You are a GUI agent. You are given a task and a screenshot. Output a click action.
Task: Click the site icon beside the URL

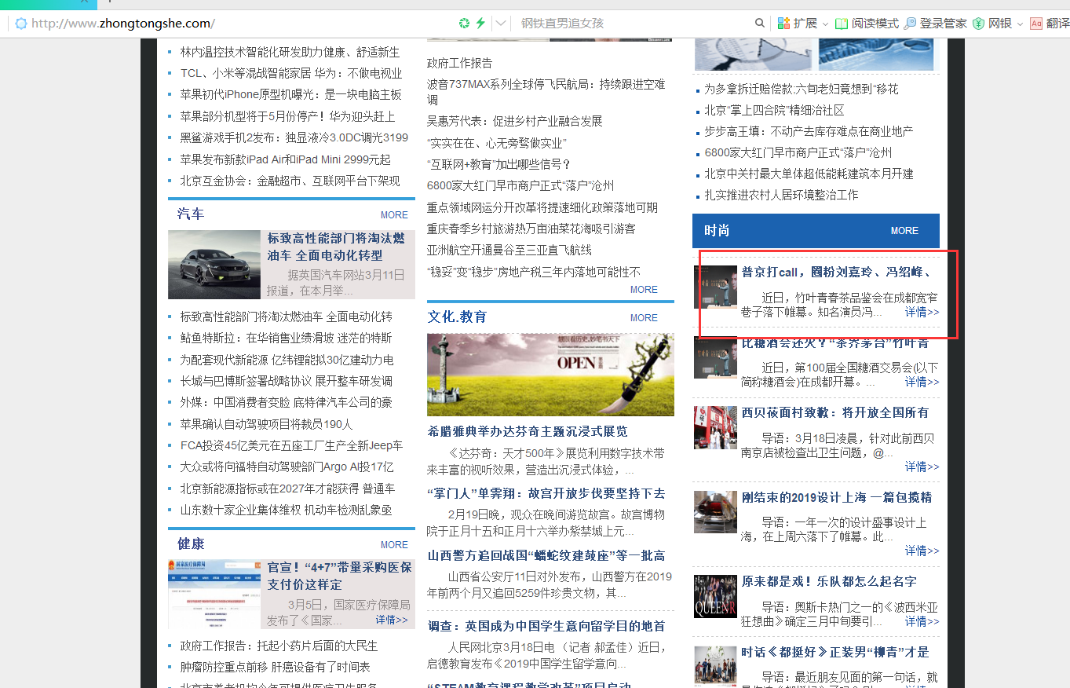[20, 23]
